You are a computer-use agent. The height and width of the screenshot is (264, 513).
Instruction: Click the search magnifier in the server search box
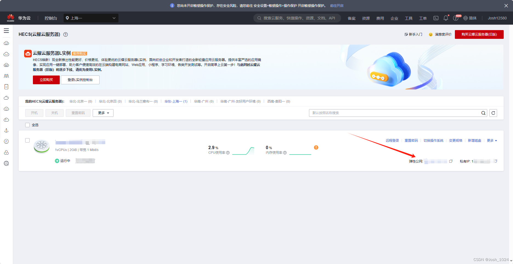tap(483, 113)
